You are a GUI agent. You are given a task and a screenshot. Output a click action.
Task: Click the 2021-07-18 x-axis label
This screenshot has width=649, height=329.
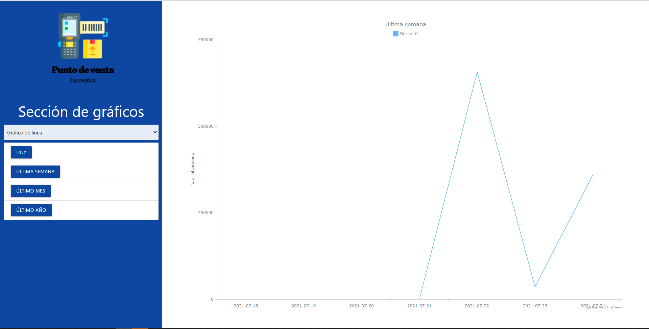click(246, 306)
